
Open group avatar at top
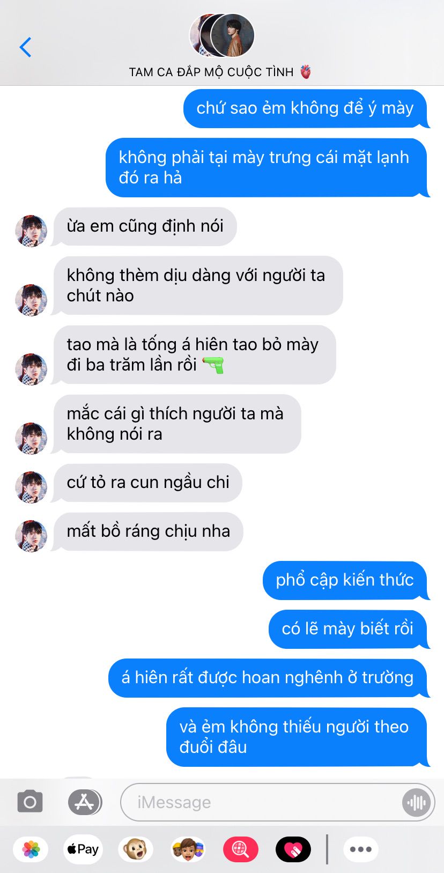tap(222, 35)
